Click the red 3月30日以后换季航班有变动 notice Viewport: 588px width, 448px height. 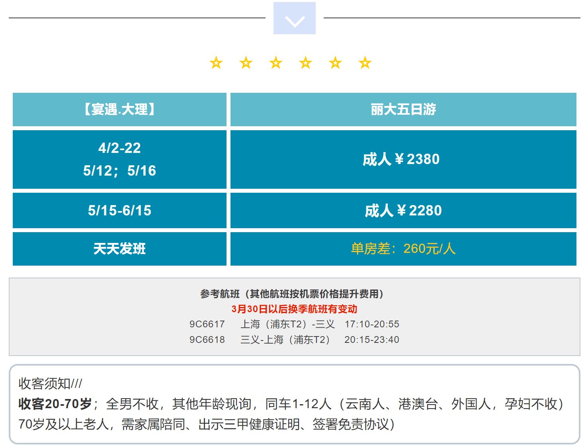click(x=294, y=309)
